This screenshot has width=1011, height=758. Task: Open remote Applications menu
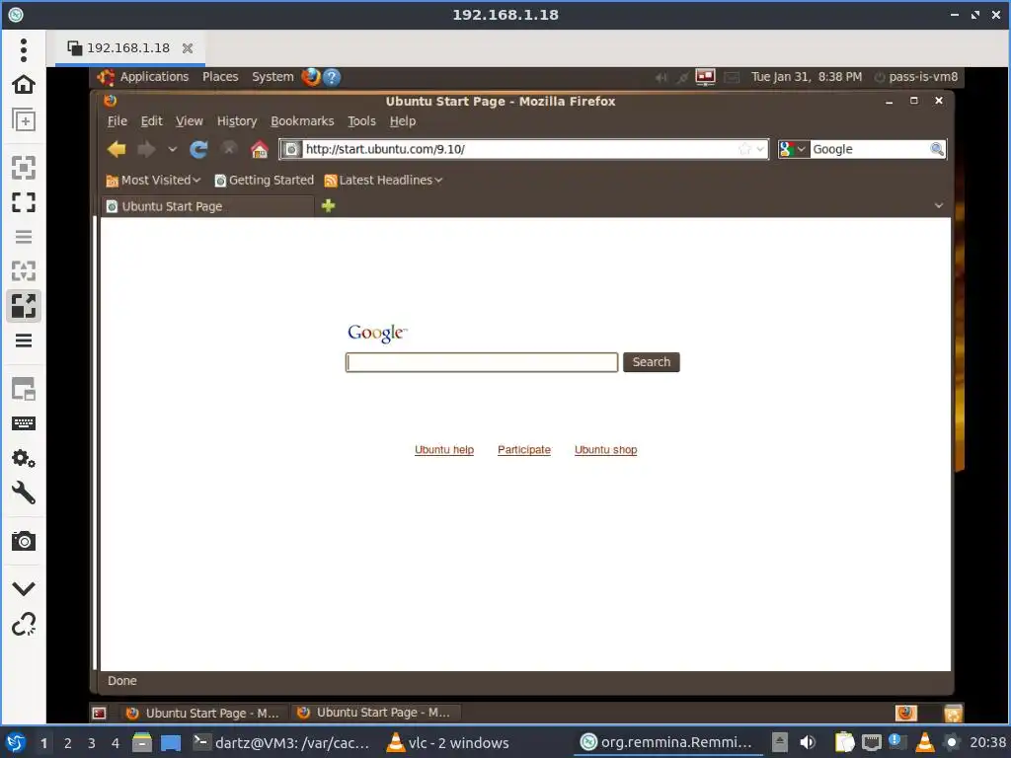coord(154,77)
